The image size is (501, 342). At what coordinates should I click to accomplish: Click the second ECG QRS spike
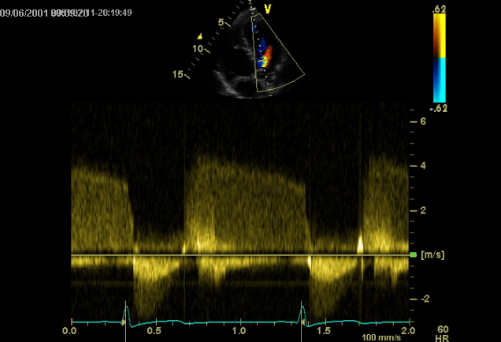[302, 315]
